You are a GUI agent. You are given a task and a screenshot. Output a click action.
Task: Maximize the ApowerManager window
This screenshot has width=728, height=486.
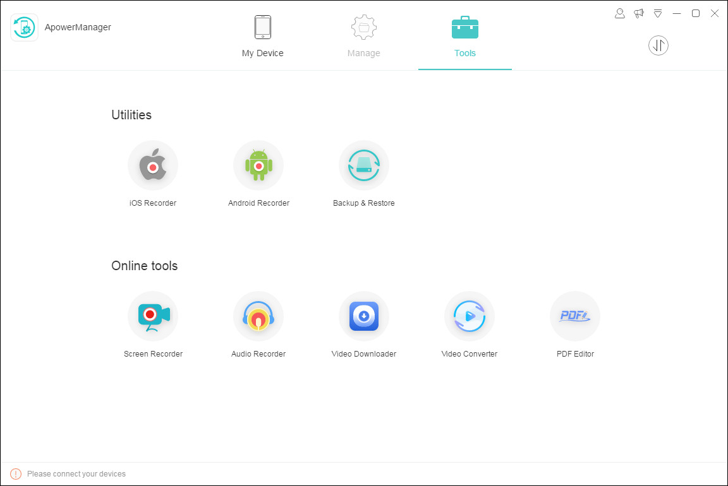pyautogui.click(x=696, y=13)
